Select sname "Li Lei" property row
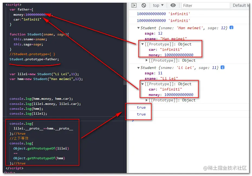Screen dimensions: 252x176 (x=161, y=78)
